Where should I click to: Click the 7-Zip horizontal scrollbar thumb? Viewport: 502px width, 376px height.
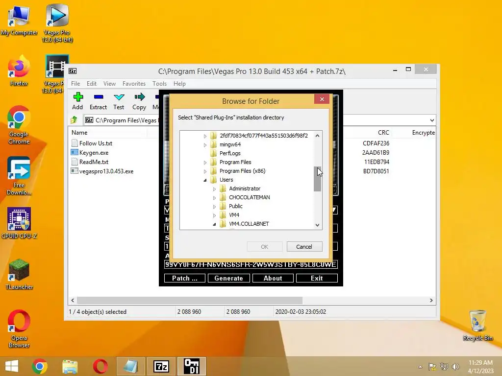coord(190,300)
